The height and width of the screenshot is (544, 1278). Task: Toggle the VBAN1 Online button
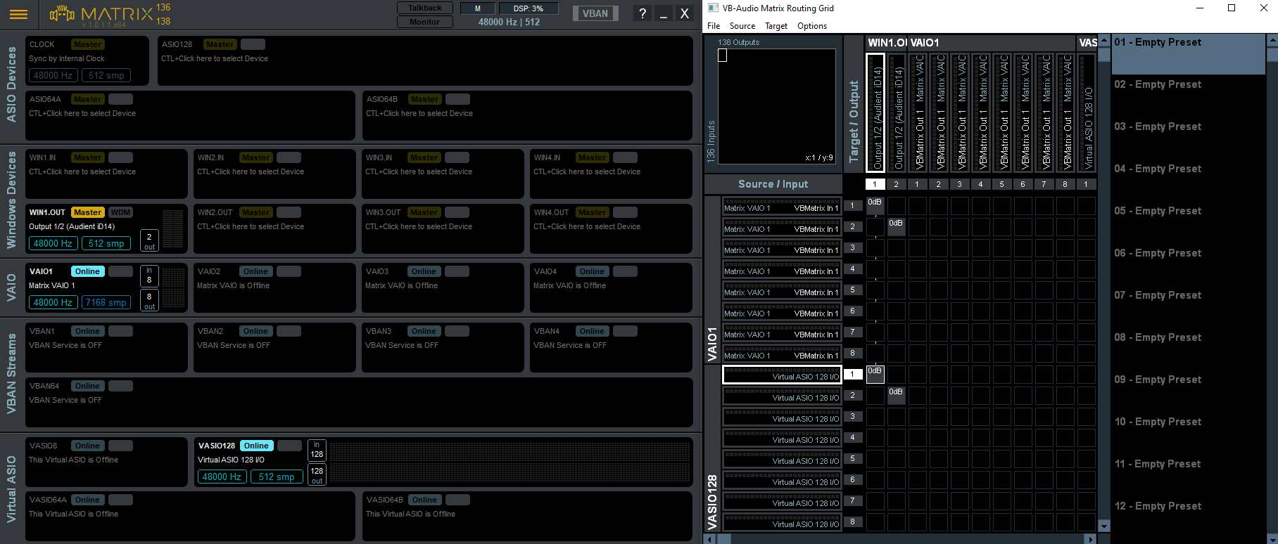coord(87,331)
